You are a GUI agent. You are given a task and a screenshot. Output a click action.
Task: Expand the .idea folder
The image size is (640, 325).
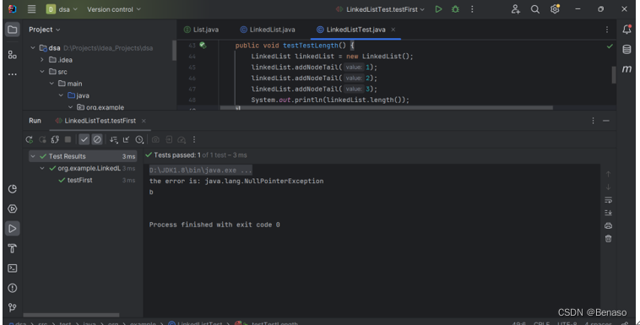tap(42, 60)
